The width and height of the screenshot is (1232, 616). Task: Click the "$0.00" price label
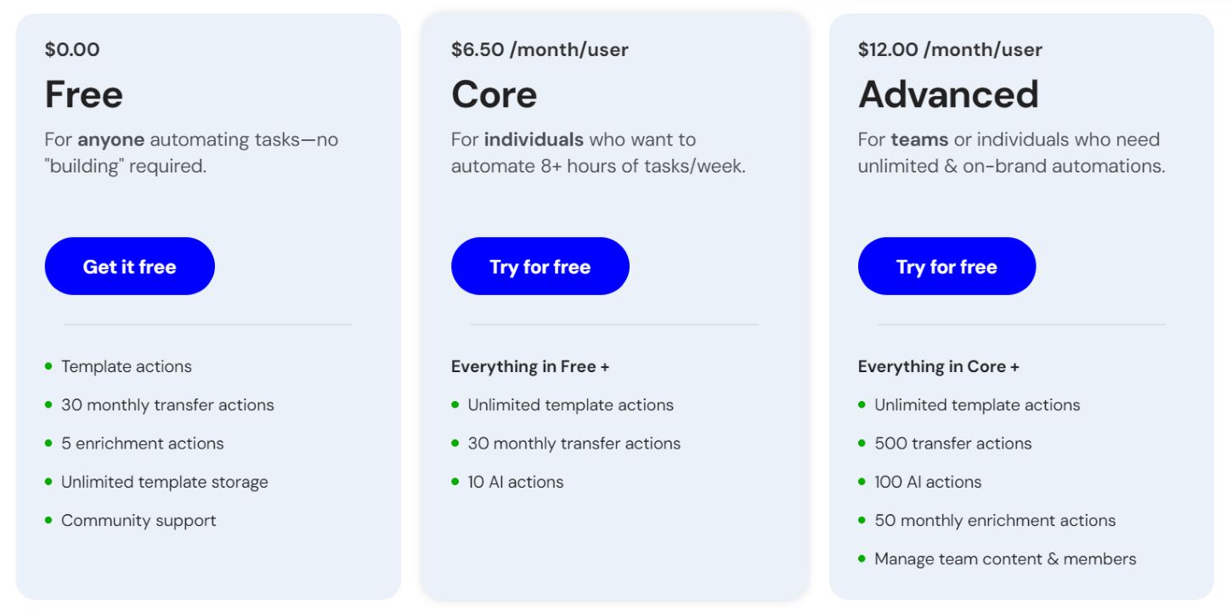point(71,49)
